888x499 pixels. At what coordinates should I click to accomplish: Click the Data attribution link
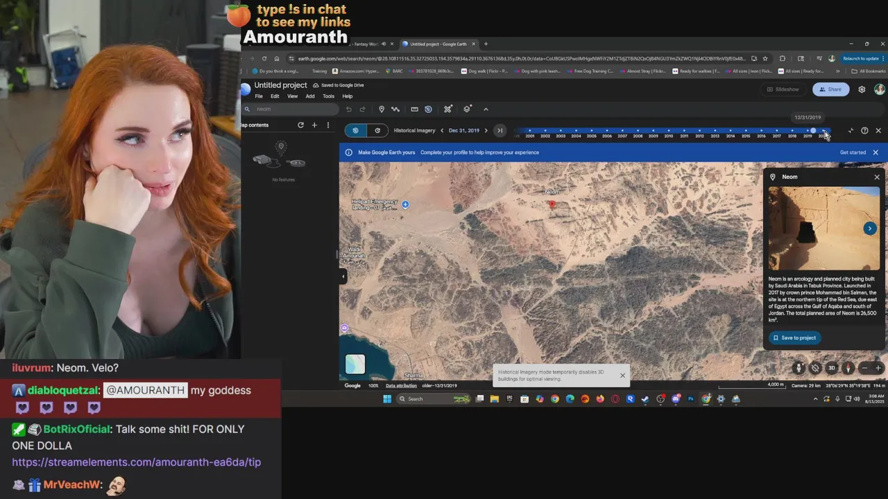pos(401,386)
